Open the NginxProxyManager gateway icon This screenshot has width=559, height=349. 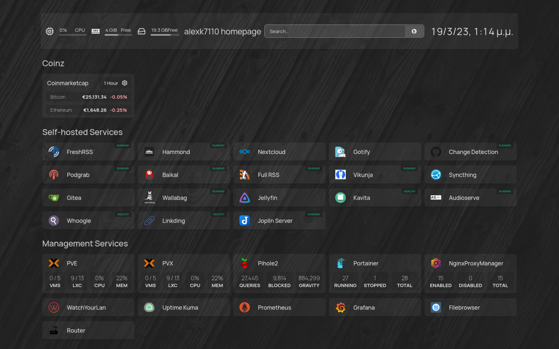point(436,263)
